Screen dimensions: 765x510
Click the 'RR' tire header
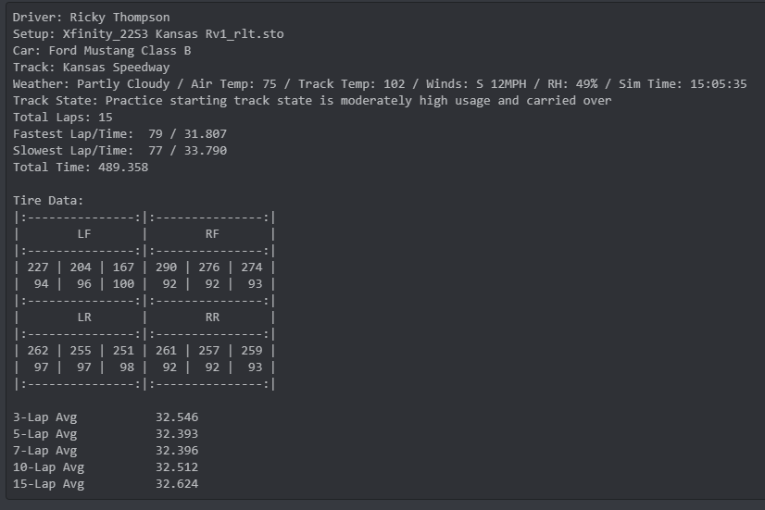[212, 317]
